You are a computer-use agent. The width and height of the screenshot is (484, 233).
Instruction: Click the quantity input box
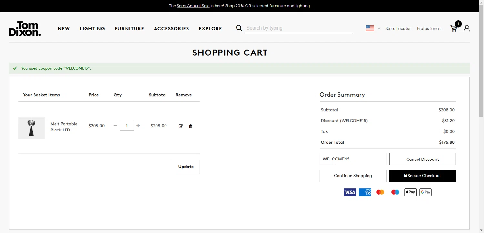[127, 126]
